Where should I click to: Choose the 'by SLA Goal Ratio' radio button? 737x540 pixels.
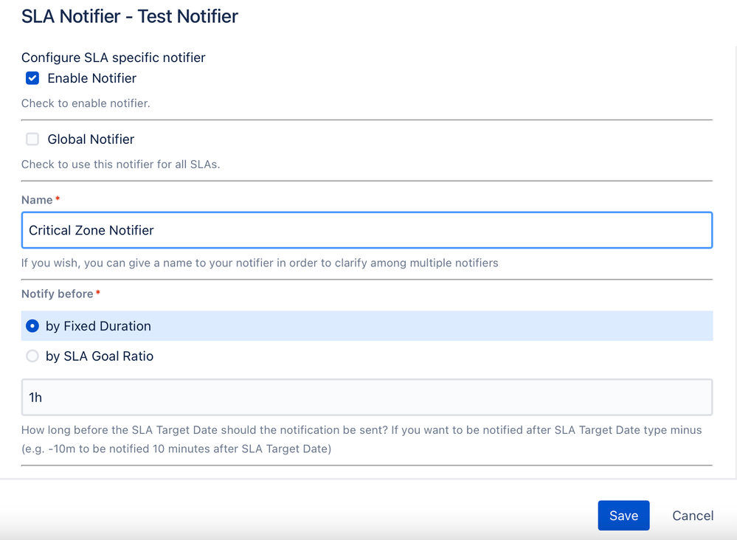click(32, 356)
